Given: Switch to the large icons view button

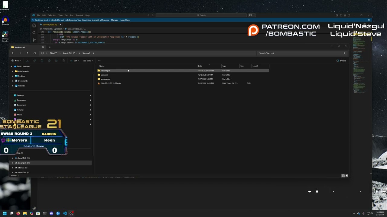Looking at the screenshot, I should pyautogui.click(x=347, y=175).
